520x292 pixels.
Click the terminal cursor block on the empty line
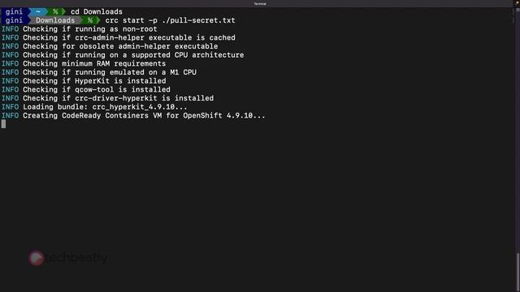3,124
